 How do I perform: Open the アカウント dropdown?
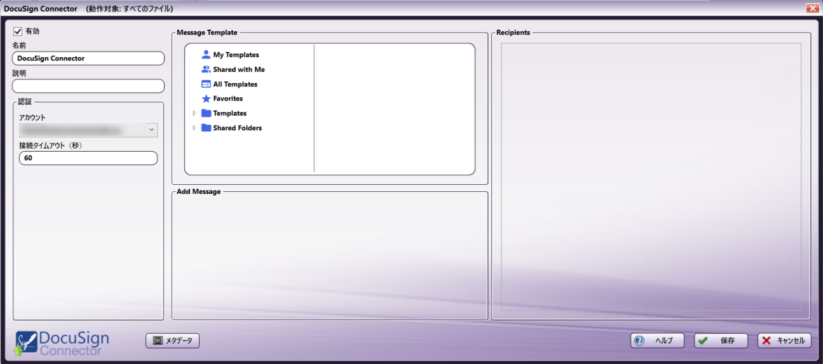88,130
